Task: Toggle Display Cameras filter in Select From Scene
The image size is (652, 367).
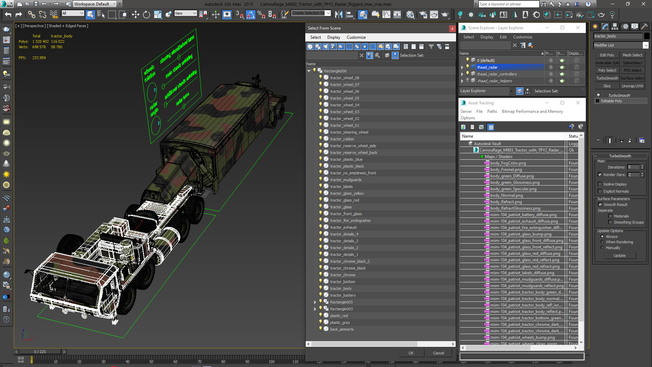Action: [333, 47]
